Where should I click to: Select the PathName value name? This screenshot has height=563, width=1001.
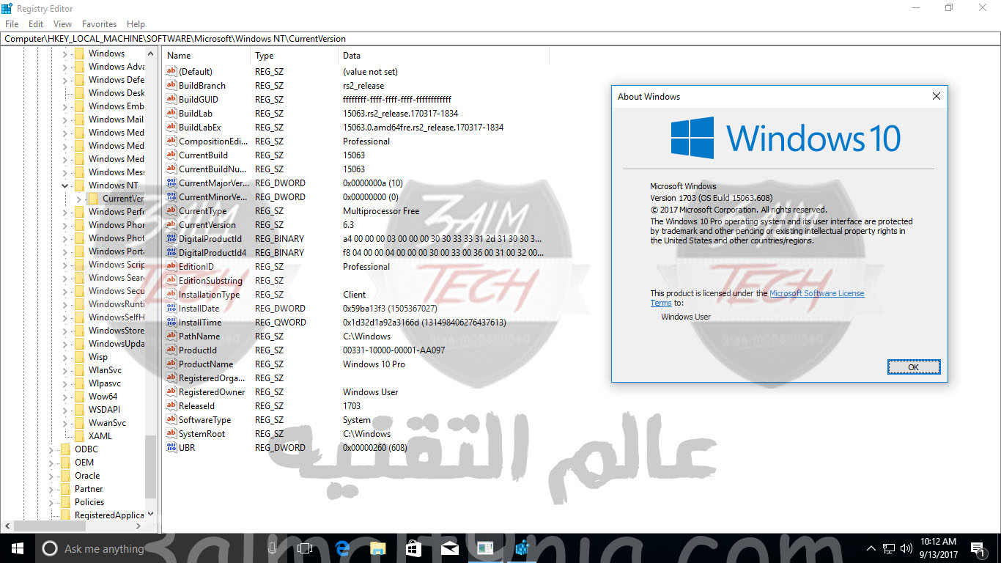(199, 336)
